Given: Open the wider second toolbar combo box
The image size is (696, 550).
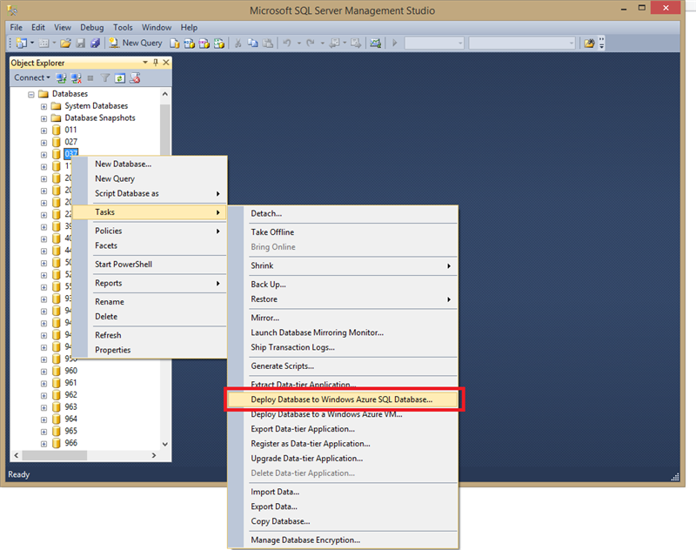Looking at the screenshot, I should click(522, 43).
